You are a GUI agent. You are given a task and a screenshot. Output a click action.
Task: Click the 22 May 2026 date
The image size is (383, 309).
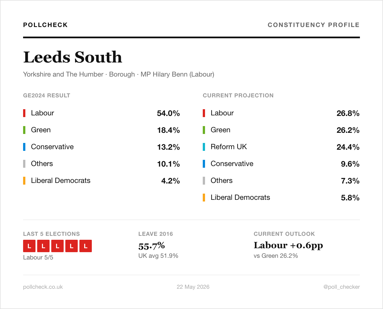click(193, 287)
